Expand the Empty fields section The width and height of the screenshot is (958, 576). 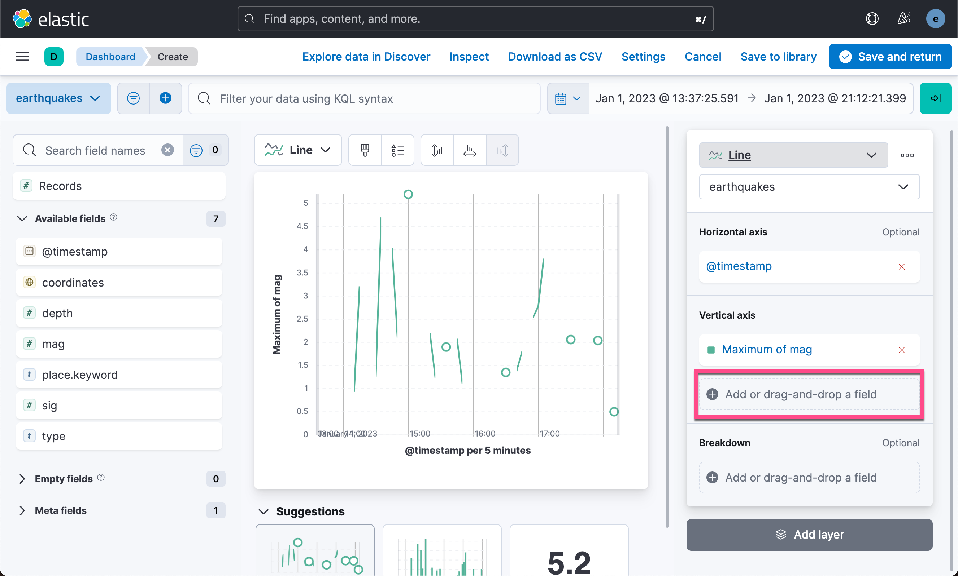tap(22, 479)
